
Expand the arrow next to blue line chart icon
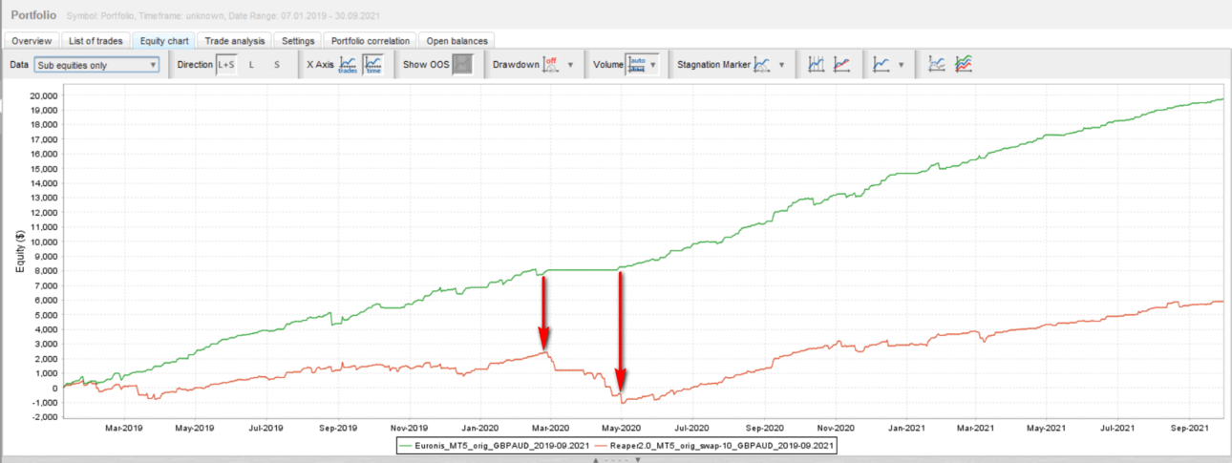901,65
